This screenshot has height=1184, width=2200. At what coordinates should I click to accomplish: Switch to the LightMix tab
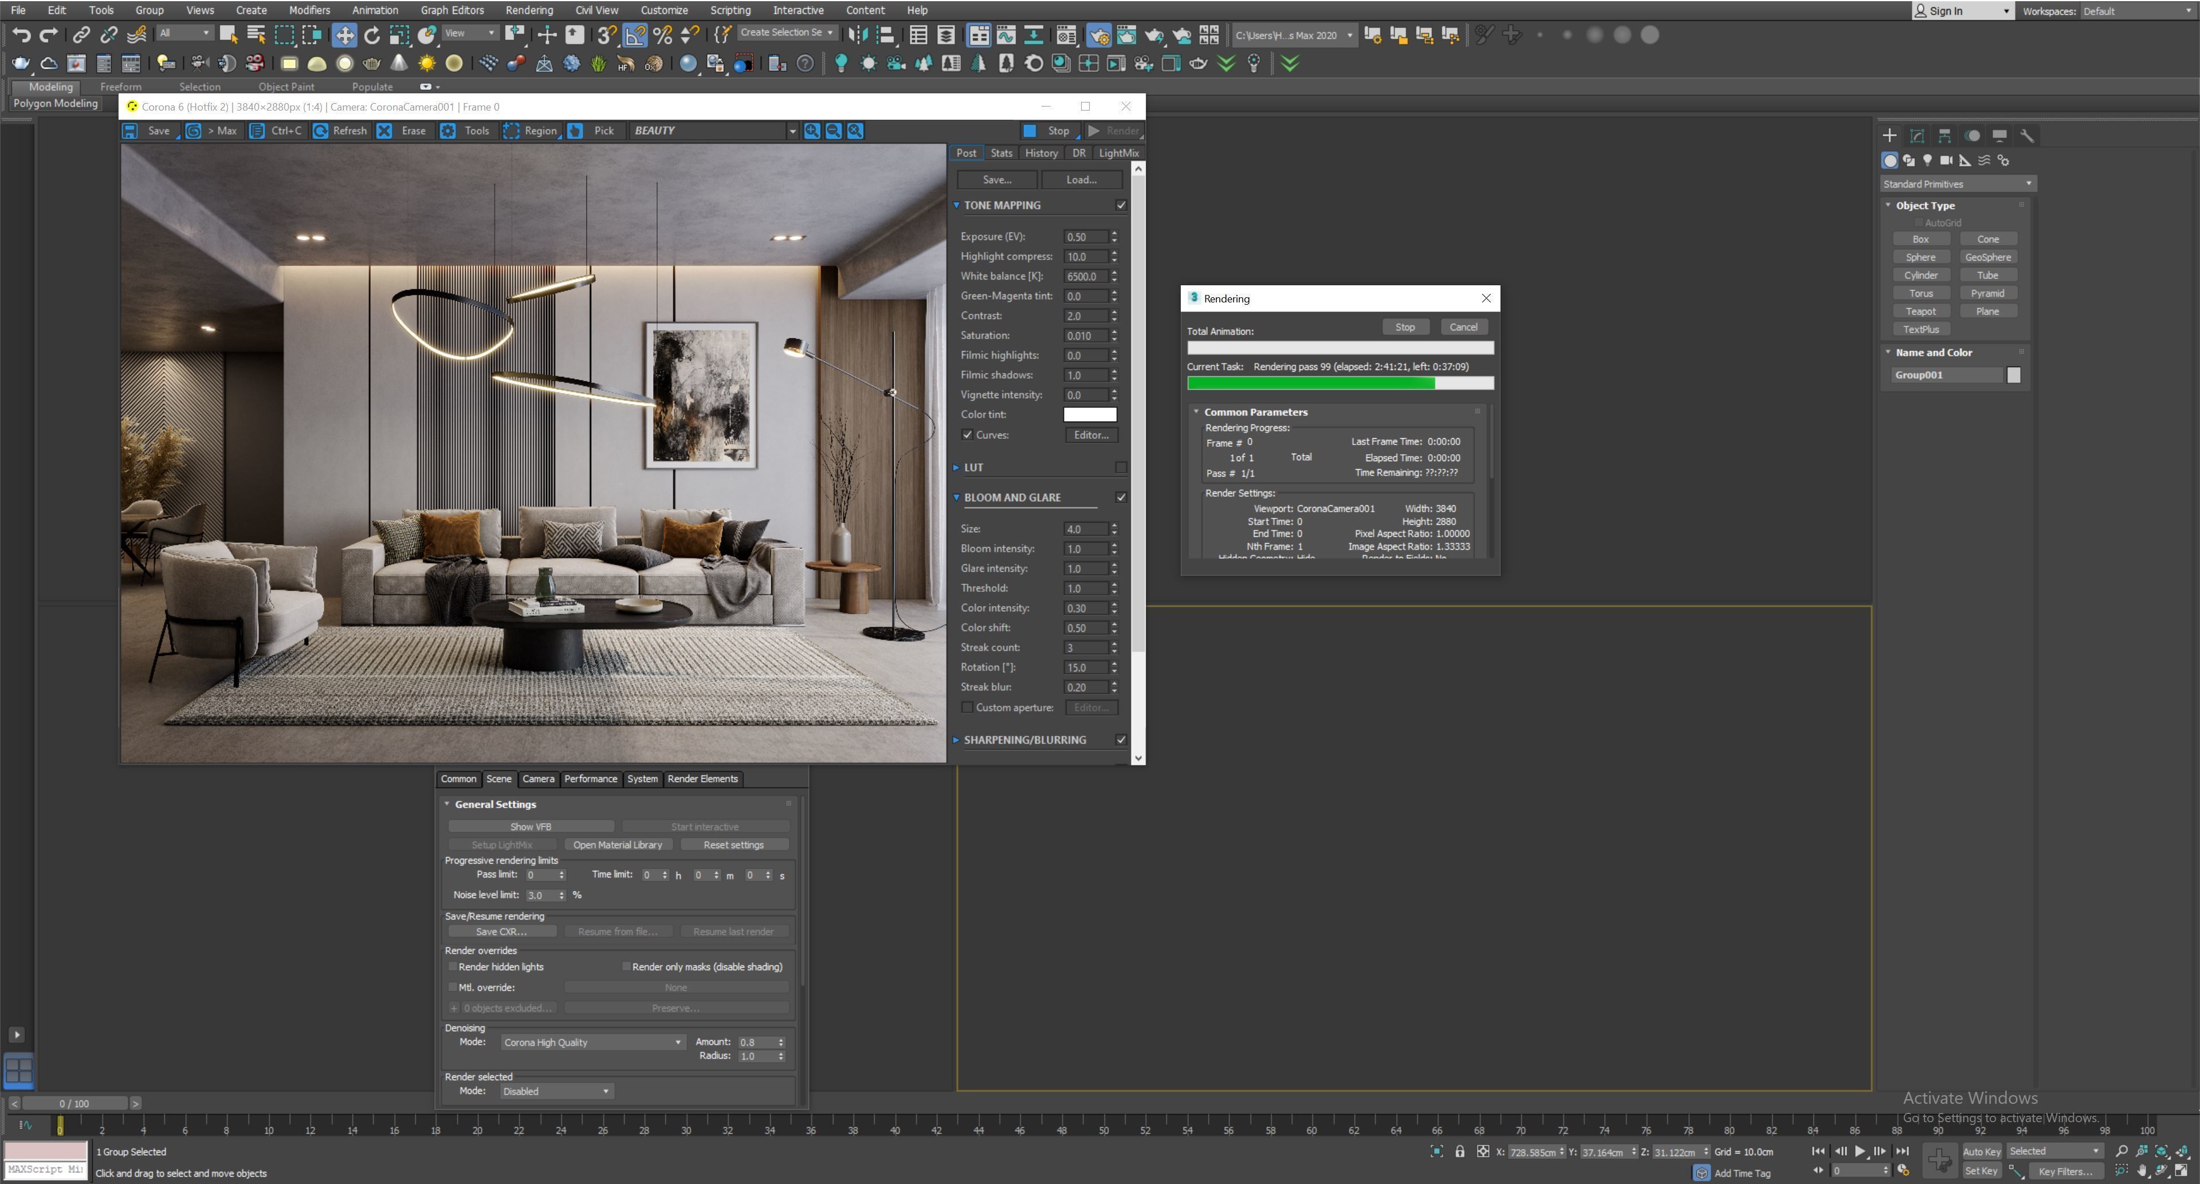[1118, 153]
